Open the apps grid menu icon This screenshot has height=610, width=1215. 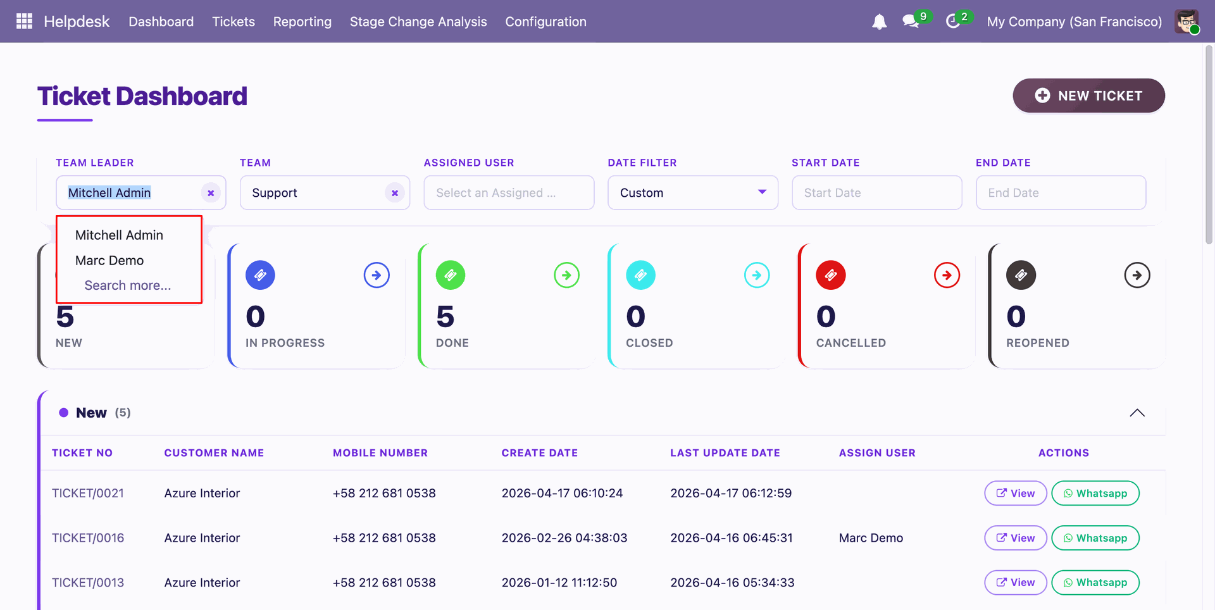(24, 22)
